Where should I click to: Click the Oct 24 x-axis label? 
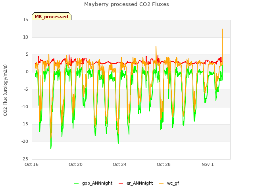(119, 164)
